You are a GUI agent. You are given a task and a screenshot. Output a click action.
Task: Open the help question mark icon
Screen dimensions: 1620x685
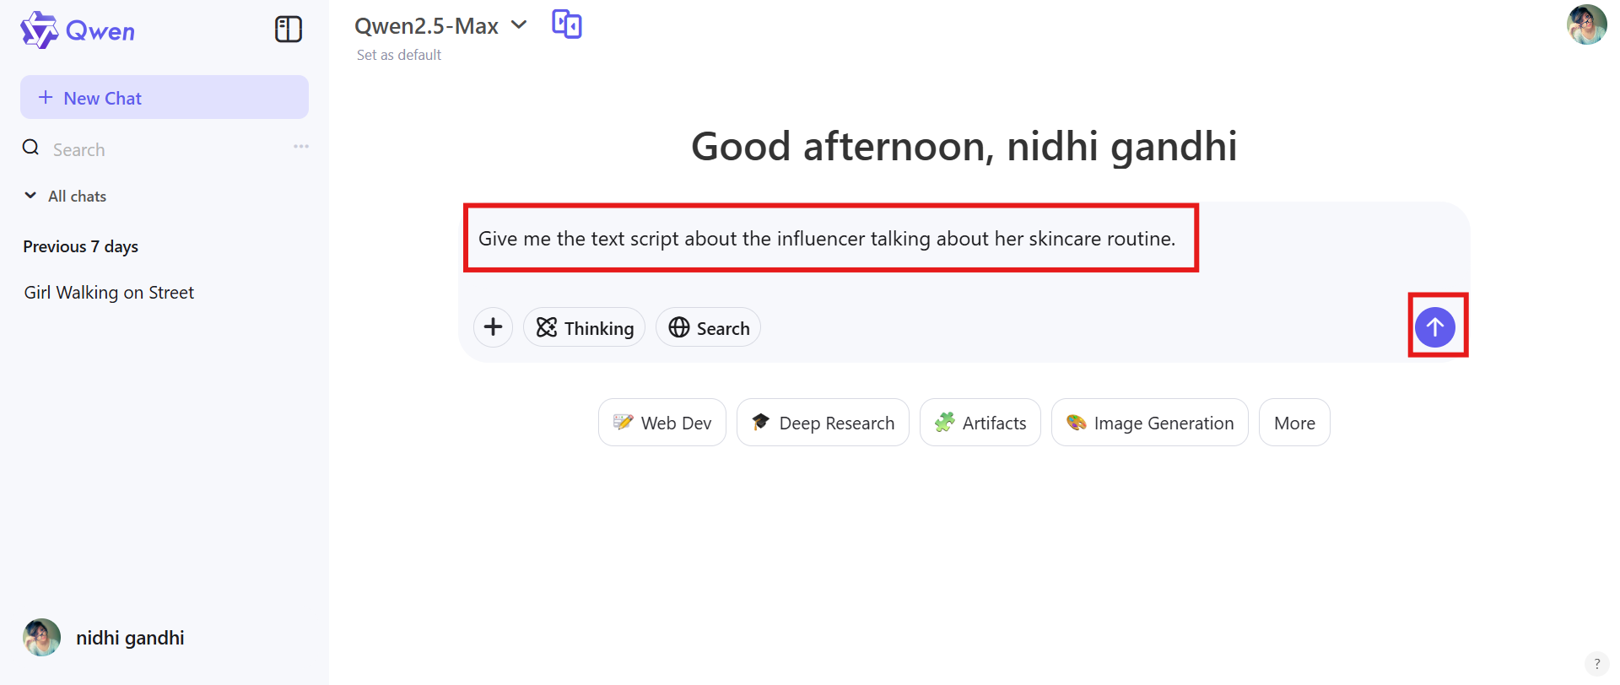click(x=1596, y=664)
